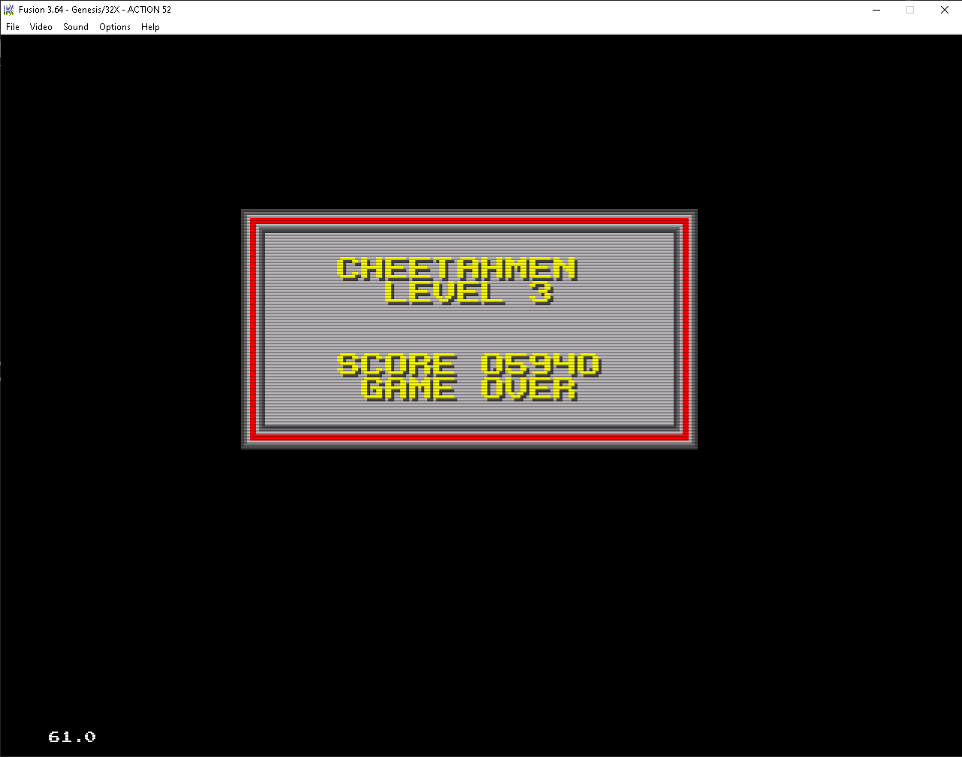Screen dimensions: 962x757
Task: Open the Options menu
Action: pyautogui.click(x=115, y=27)
